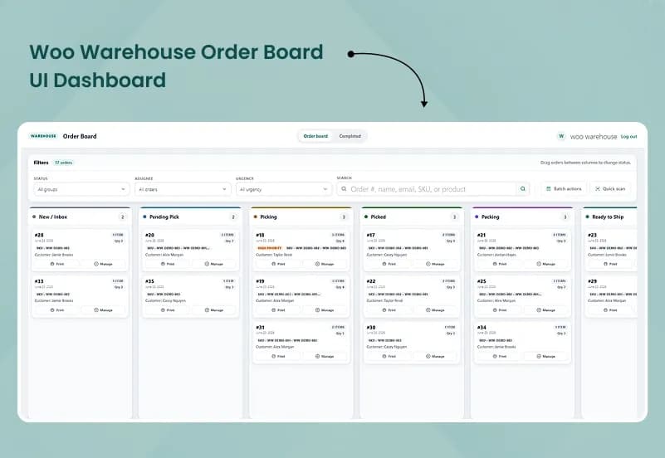Switch to the Order board tab
The image size is (665, 458).
click(315, 136)
